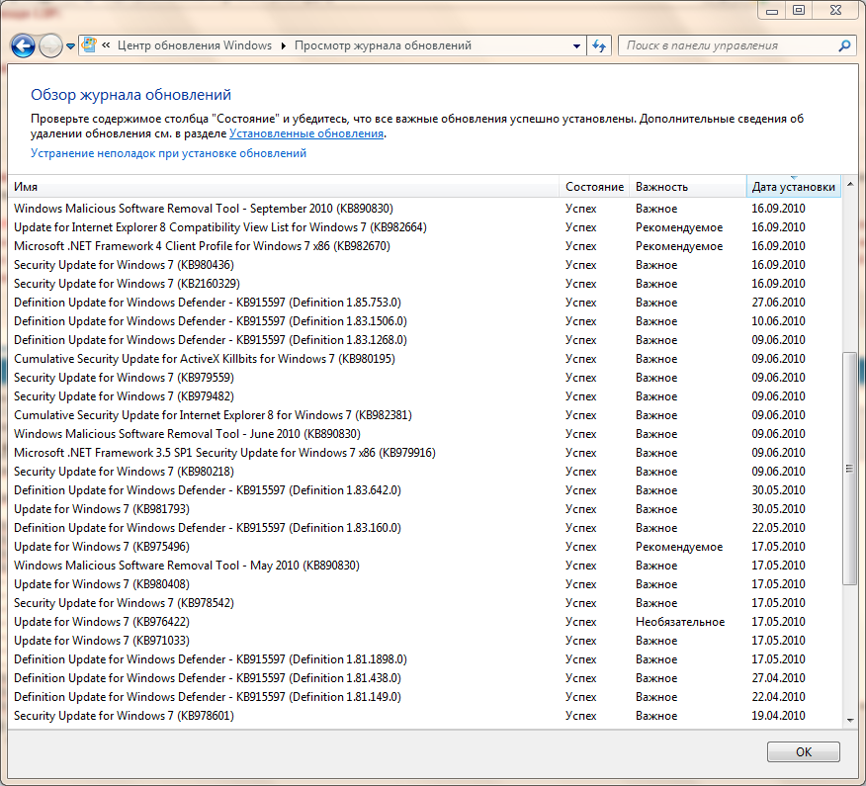The width and height of the screenshot is (866, 786).
Task: Close the update history window
Action: click(x=835, y=11)
